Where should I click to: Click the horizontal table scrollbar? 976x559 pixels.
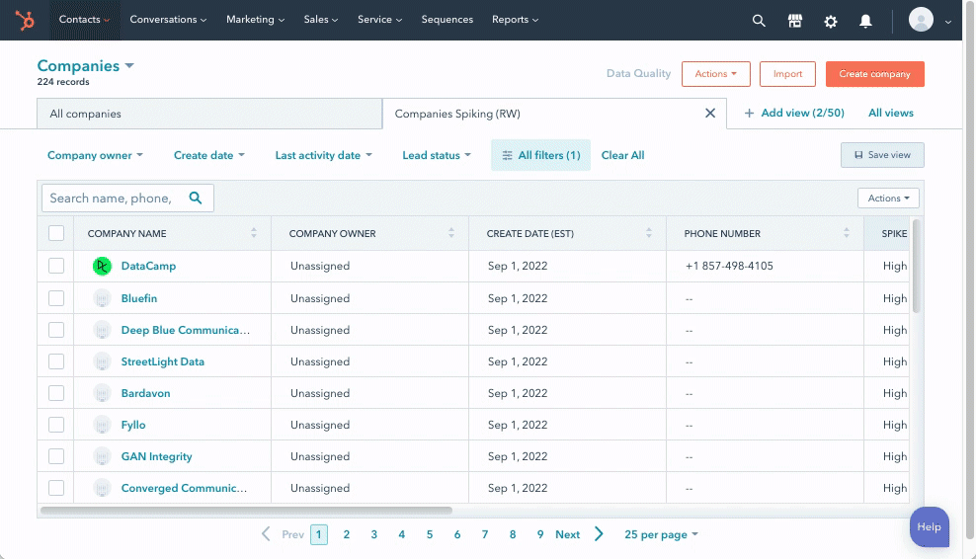247,511
